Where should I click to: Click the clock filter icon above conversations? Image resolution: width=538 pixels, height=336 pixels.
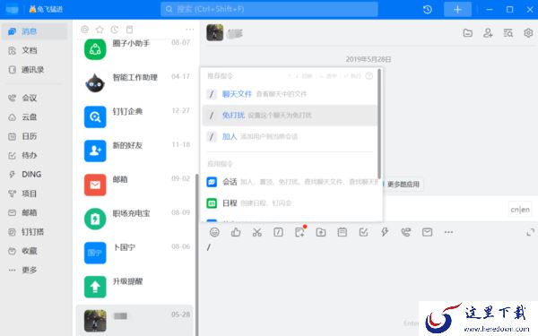pos(115,30)
